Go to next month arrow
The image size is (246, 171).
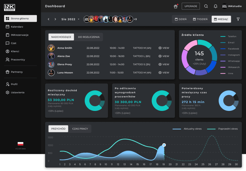pyautogui.click(x=55, y=19)
